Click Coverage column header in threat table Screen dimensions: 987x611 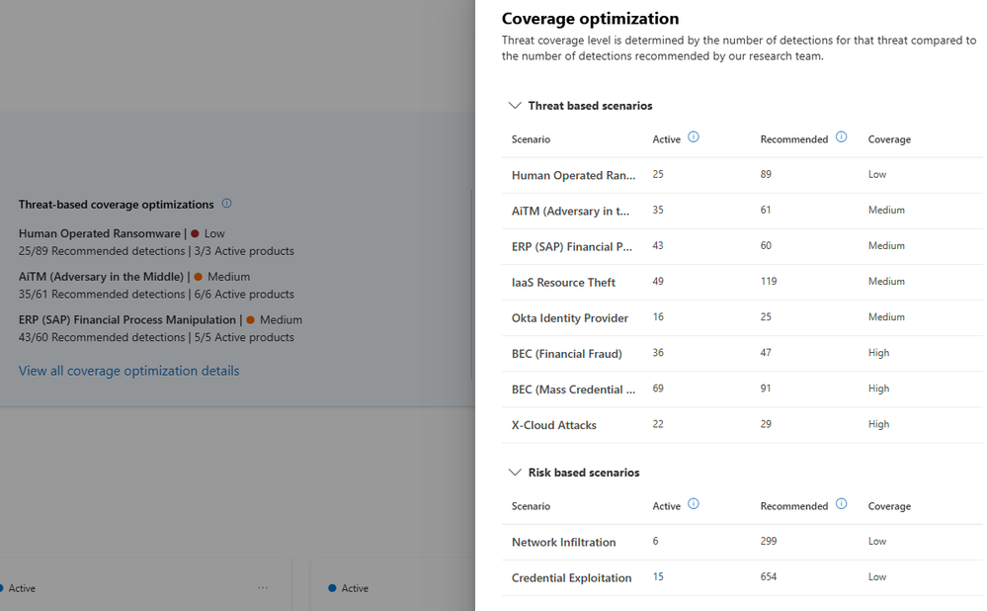(889, 139)
